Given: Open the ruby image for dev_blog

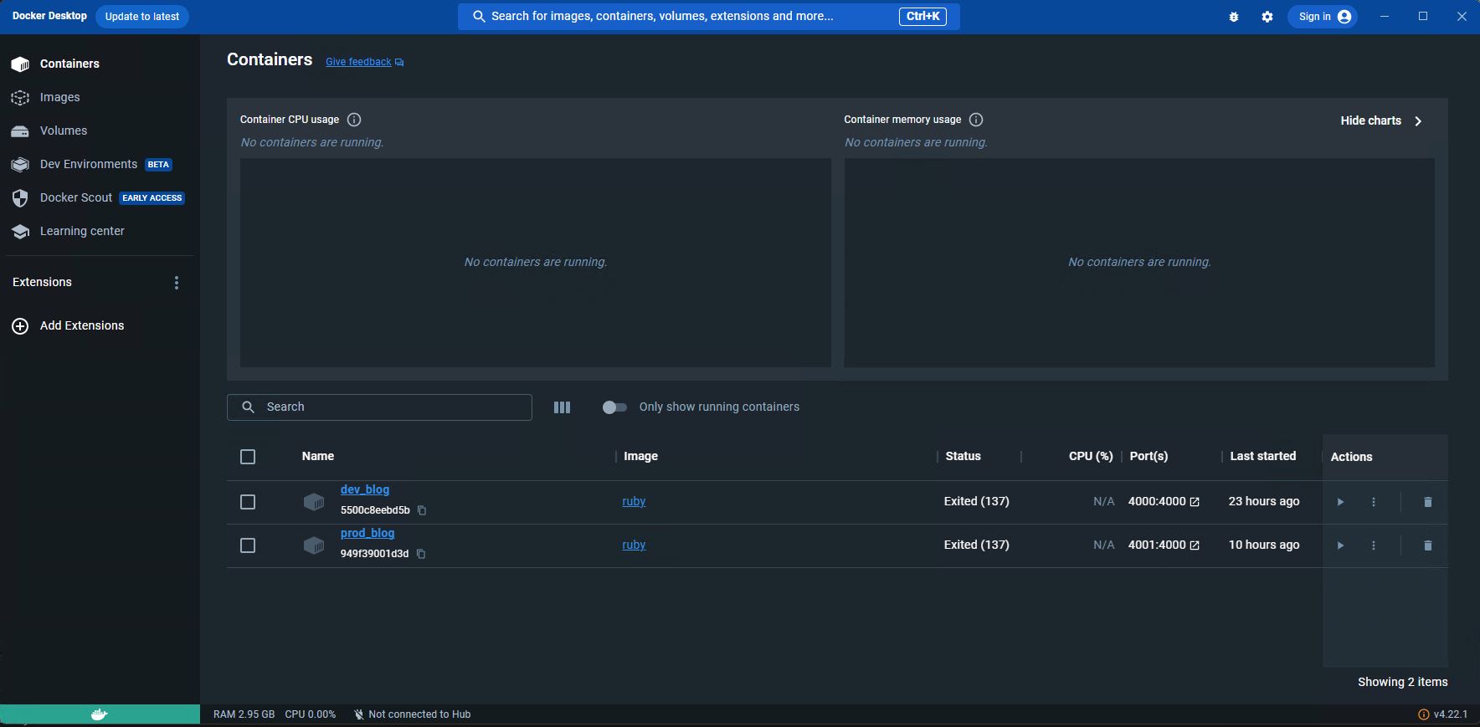Looking at the screenshot, I should [x=634, y=501].
